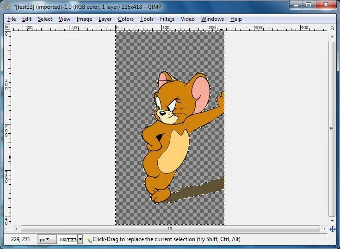Click the navigation cross-arrows icon at bottom right
This screenshot has width=340, height=249.
coord(333,229)
